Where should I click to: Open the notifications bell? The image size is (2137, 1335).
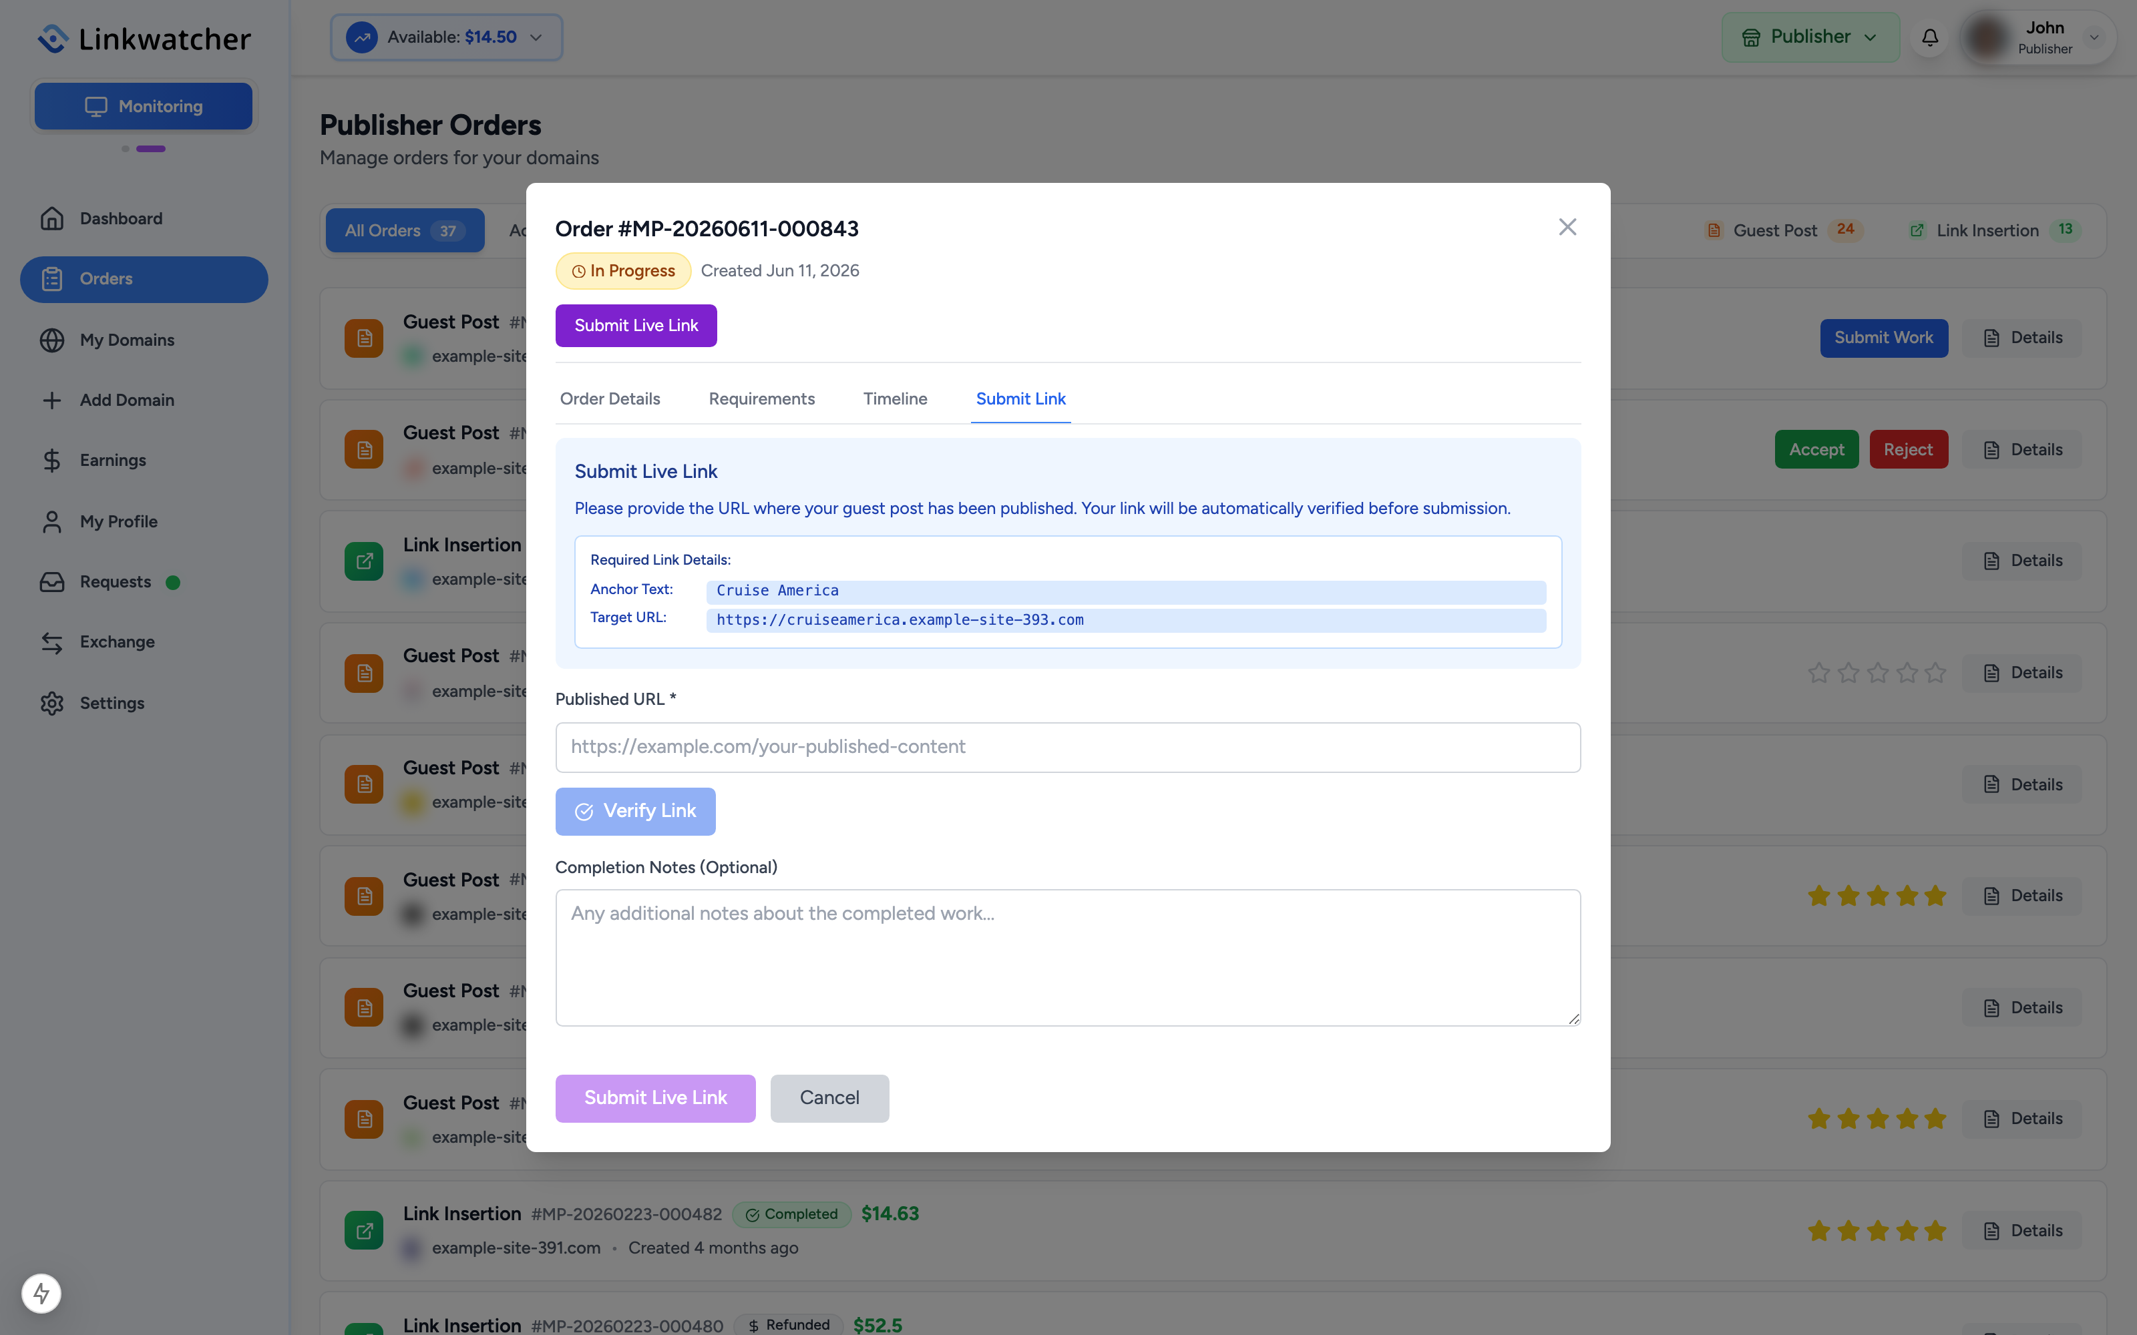(1931, 37)
